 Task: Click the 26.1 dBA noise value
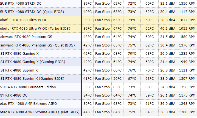[168, 95]
